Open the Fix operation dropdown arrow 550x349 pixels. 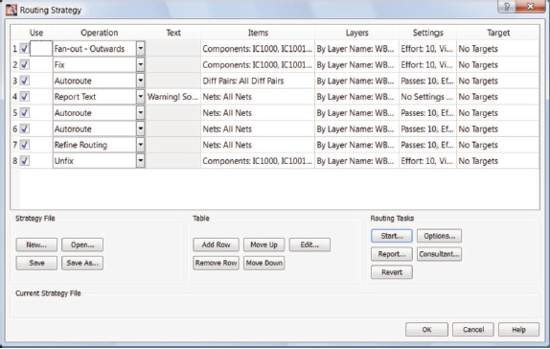click(x=140, y=64)
